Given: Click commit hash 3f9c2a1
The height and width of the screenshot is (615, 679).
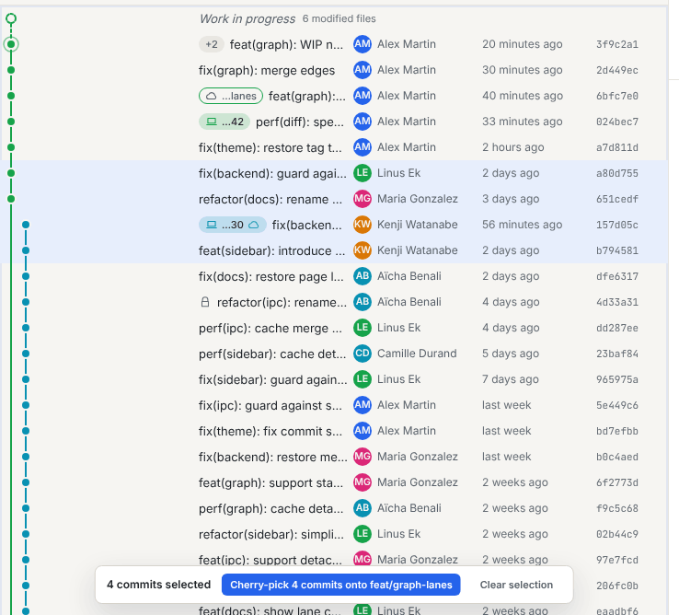Looking at the screenshot, I should (x=617, y=44).
